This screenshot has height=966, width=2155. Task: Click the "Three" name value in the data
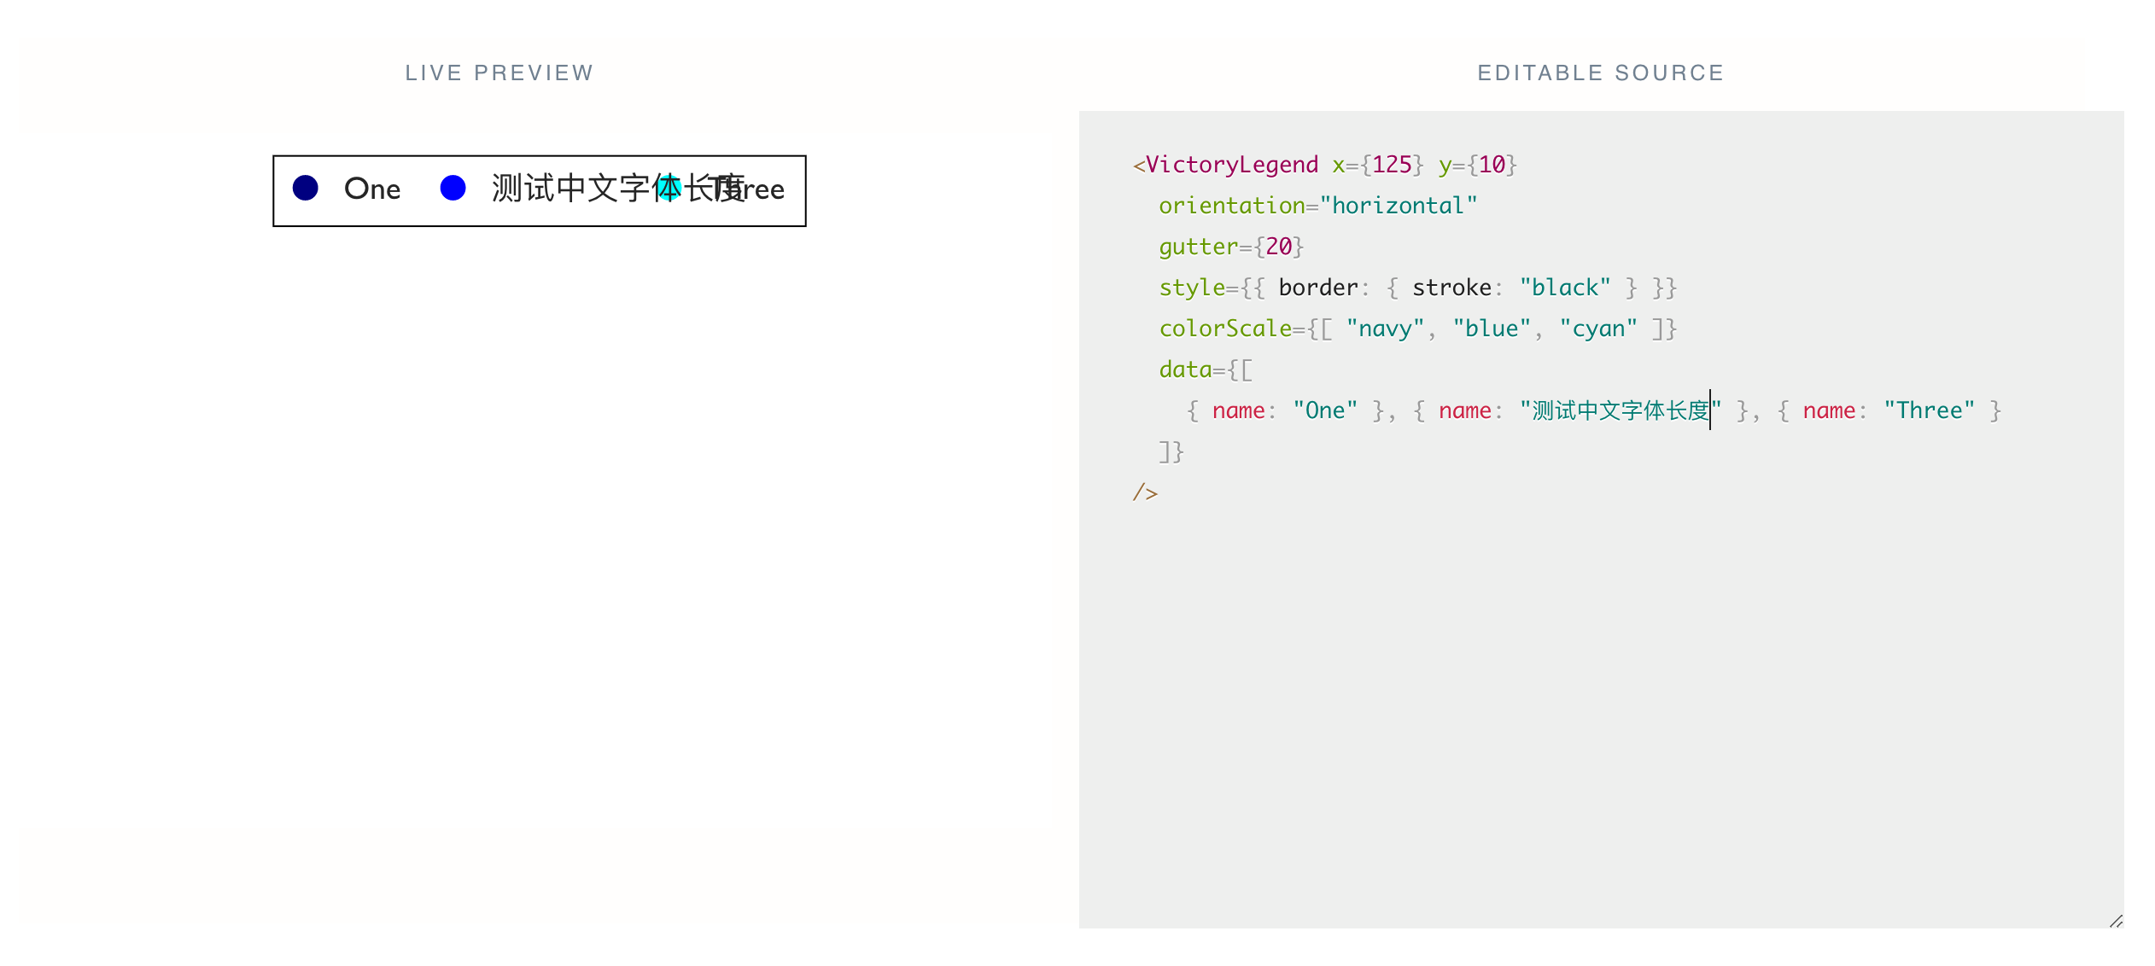coord(1930,410)
